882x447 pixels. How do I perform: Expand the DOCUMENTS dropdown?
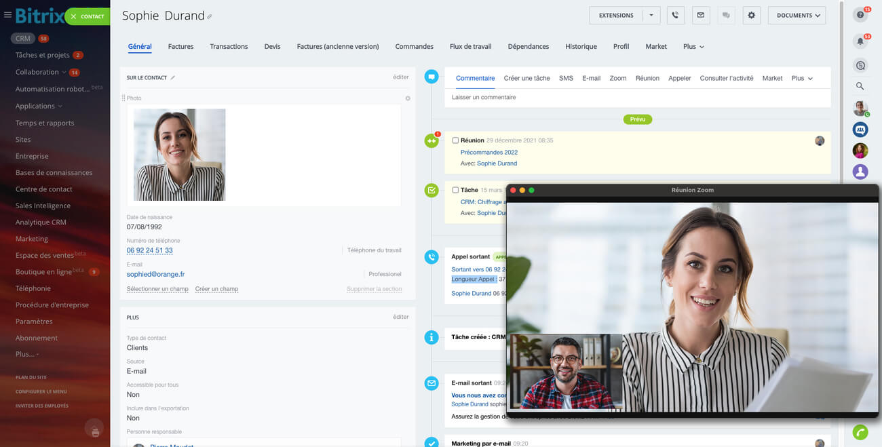pos(797,16)
